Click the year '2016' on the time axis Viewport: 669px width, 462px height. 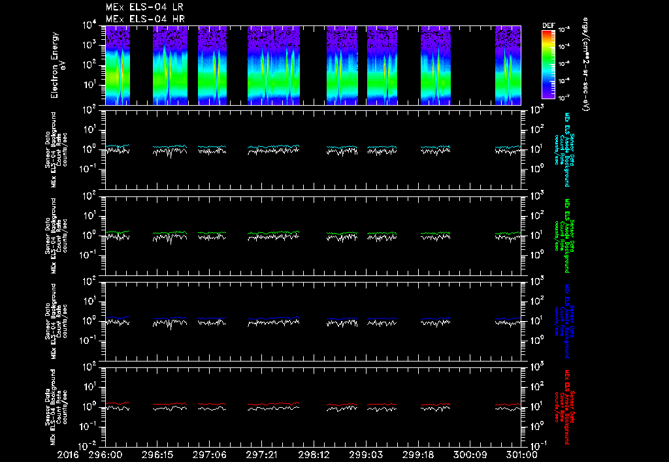coord(68,455)
